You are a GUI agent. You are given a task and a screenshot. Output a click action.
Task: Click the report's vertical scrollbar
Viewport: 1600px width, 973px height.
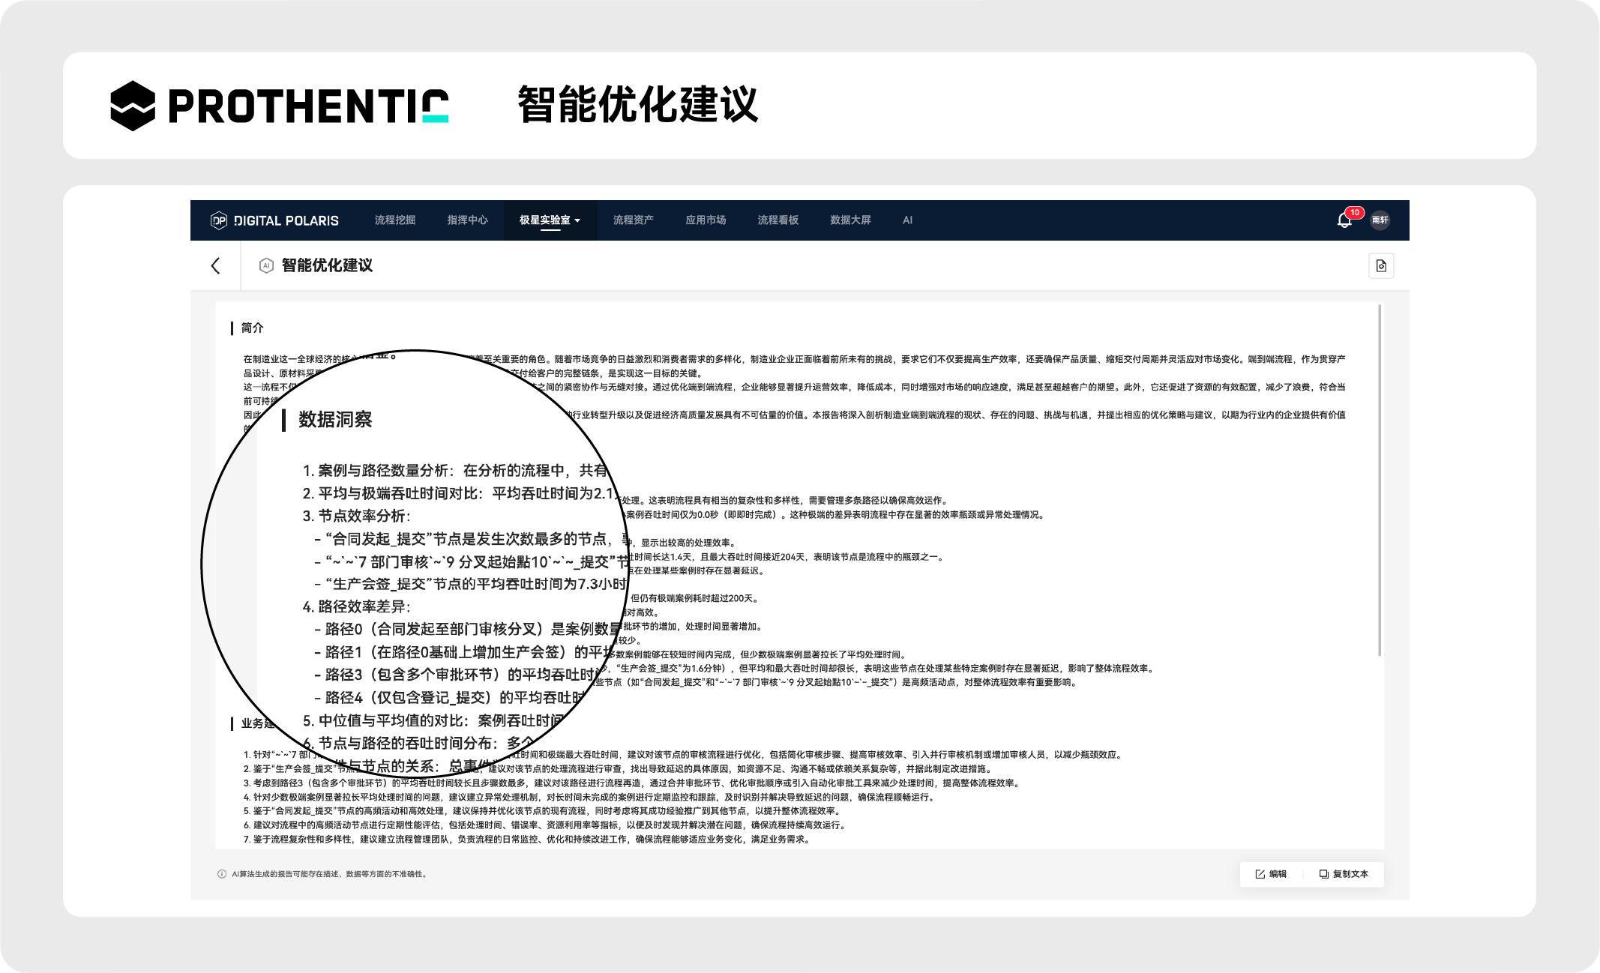(1379, 480)
